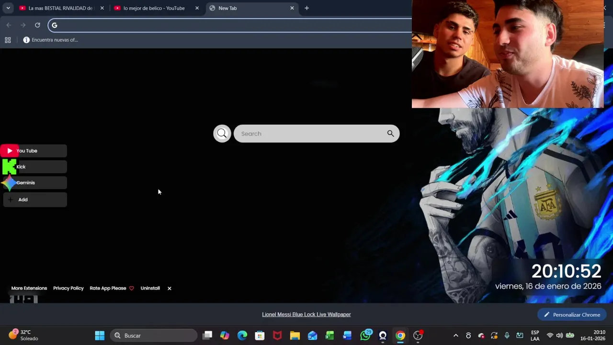Open 'Encuentra nuevas of...' bookmark
The height and width of the screenshot is (345, 613).
point(50,40)
